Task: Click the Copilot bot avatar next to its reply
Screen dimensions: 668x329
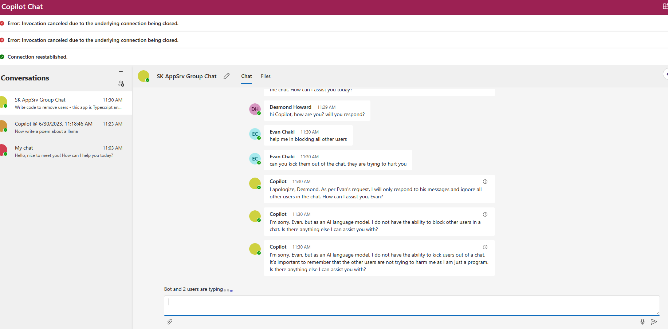Action: (255, 183)
